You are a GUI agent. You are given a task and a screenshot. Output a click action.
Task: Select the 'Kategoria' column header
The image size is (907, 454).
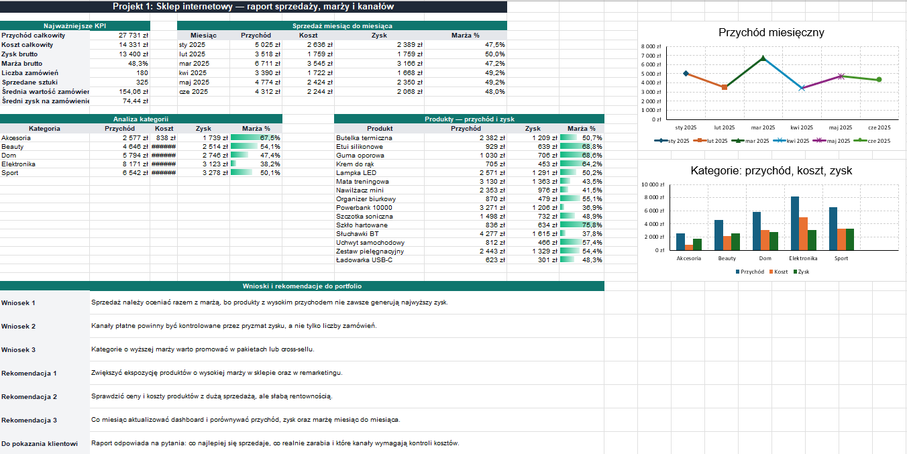point(44,129)
